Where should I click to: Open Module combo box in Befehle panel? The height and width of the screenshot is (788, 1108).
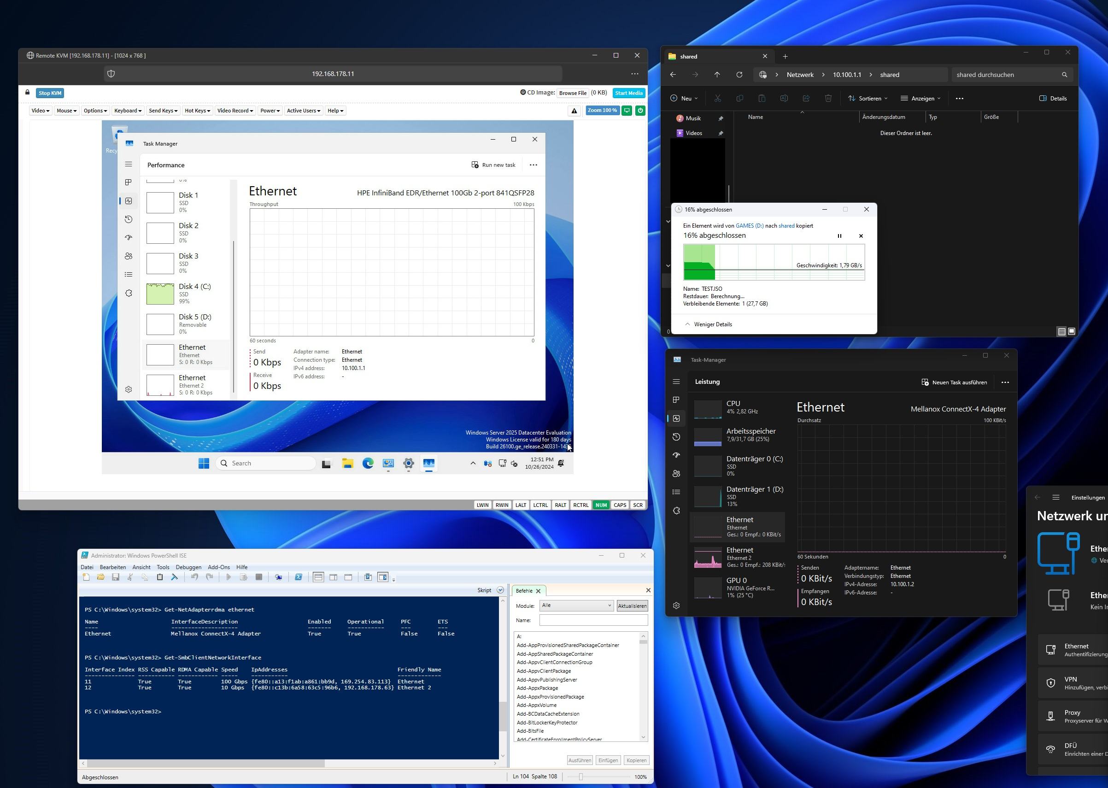(x=576, y=606)
